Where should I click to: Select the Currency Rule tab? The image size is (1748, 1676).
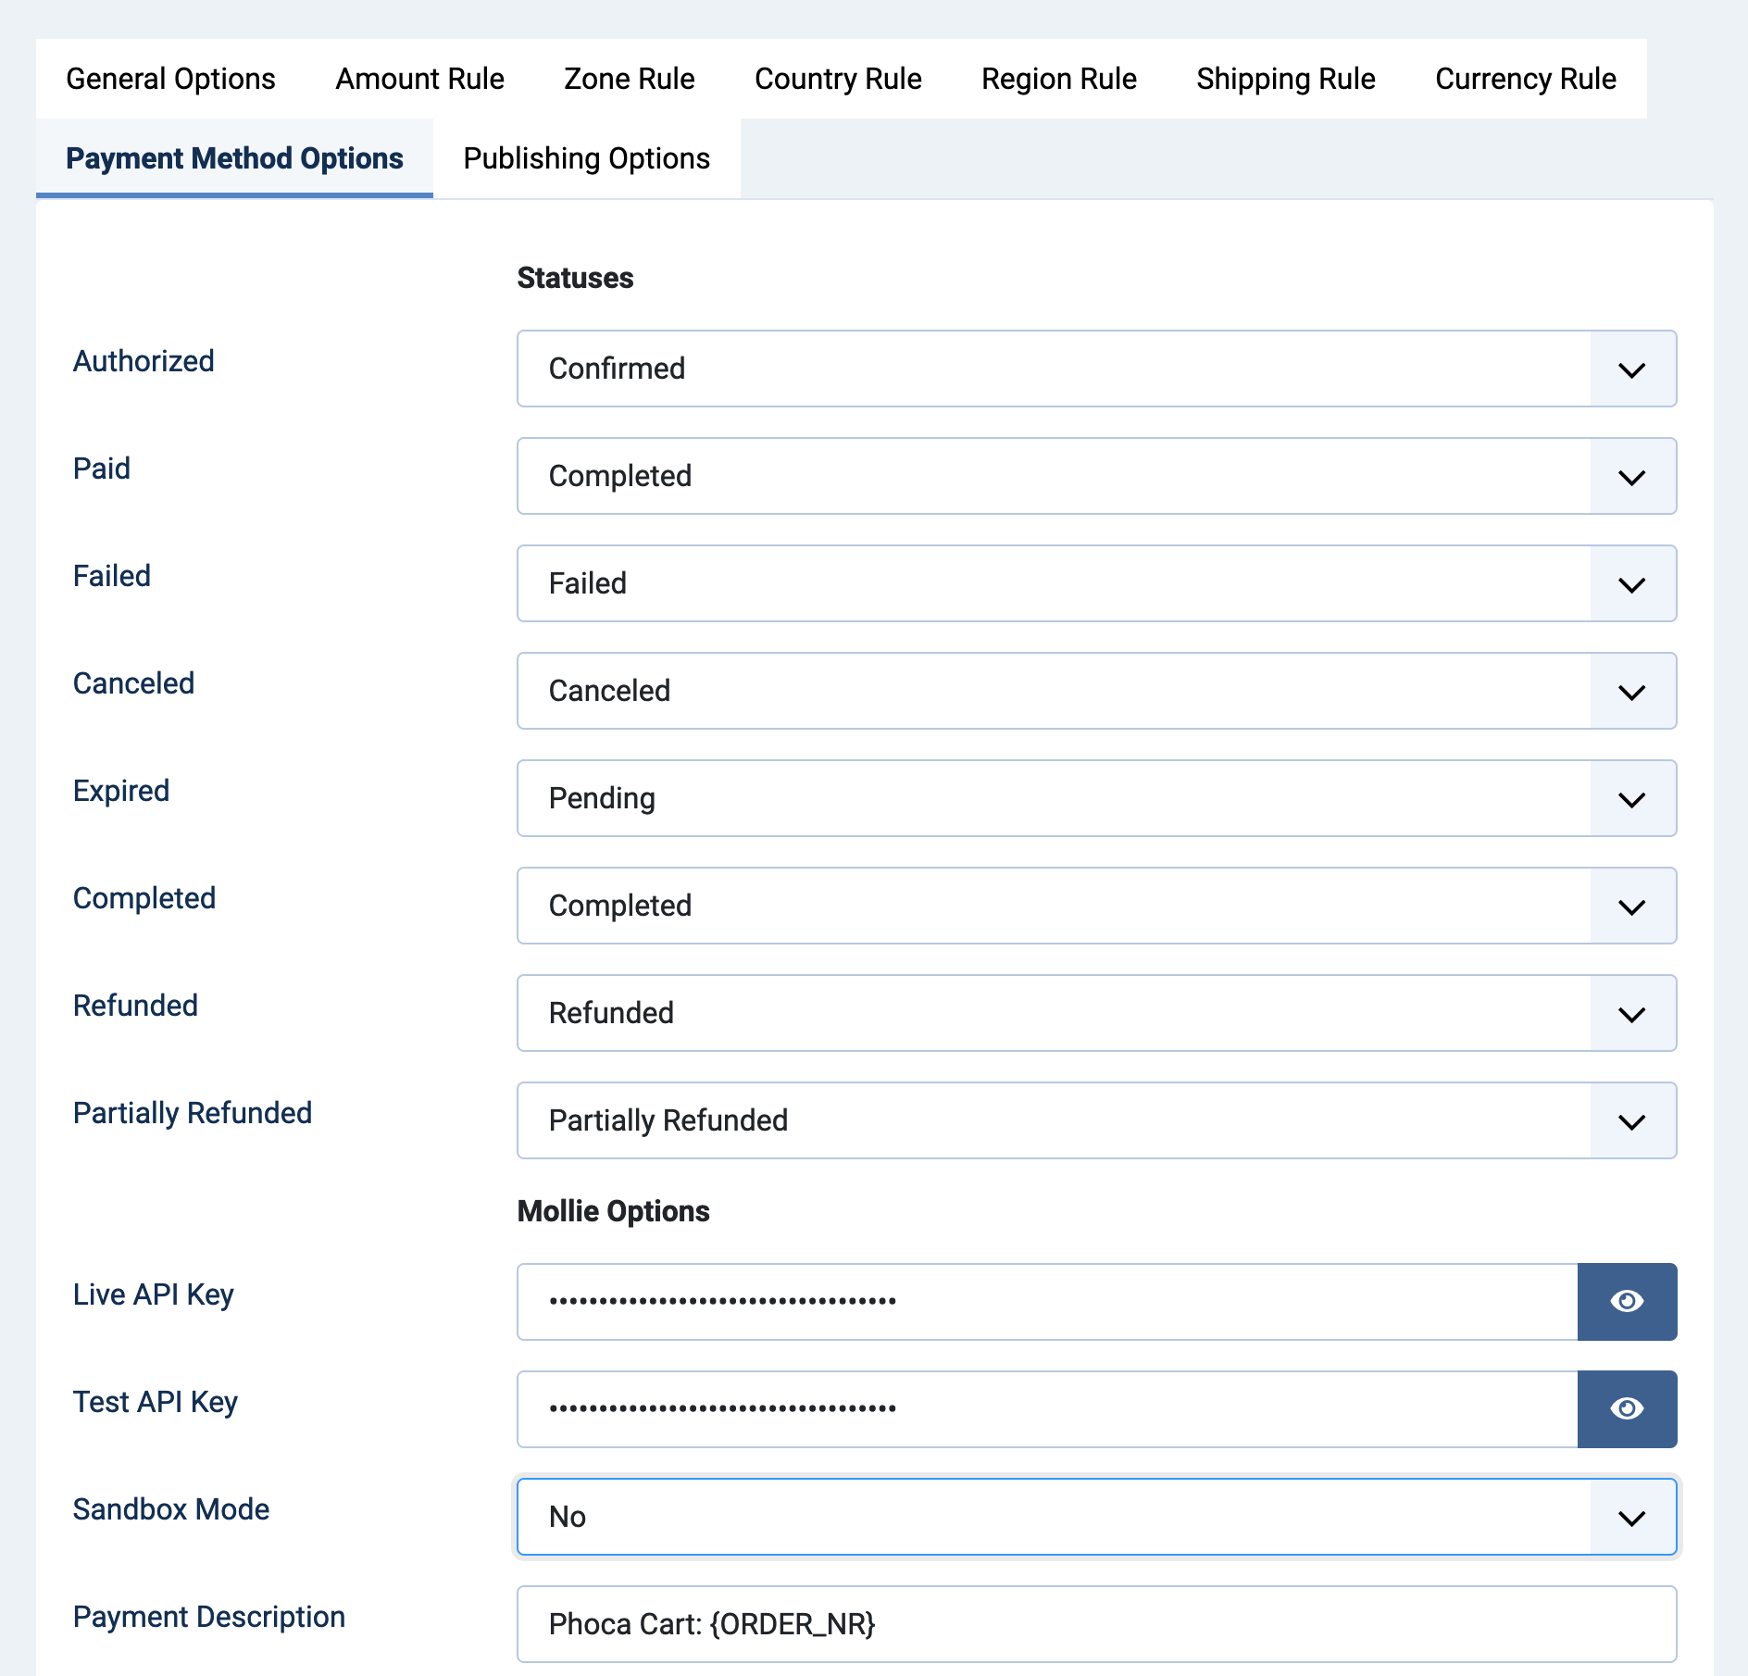(1525, 79)
